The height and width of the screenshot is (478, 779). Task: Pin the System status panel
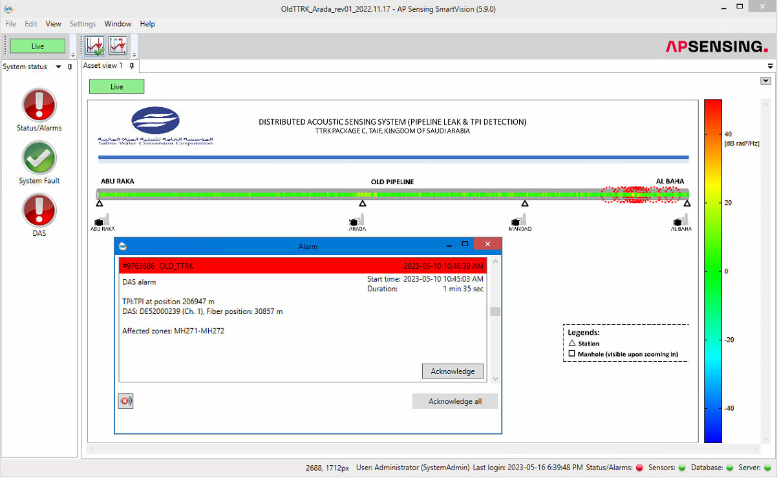(x=70, y=67)
